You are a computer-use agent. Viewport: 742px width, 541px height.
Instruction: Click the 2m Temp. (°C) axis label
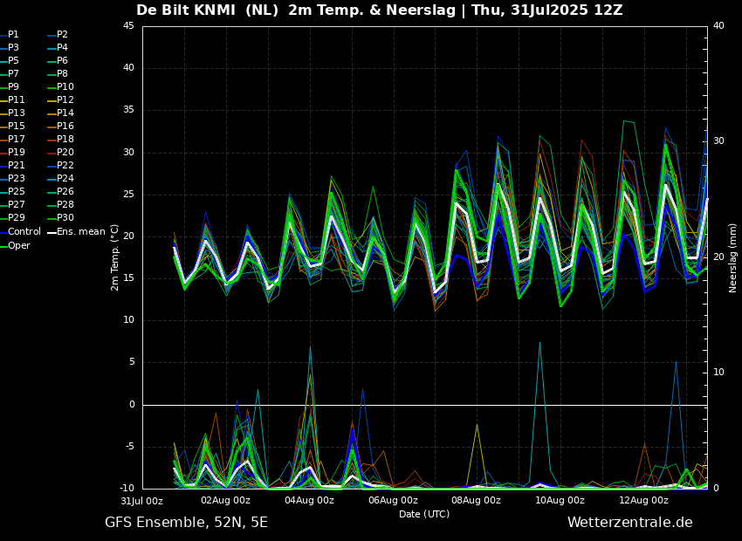(114, 257)
